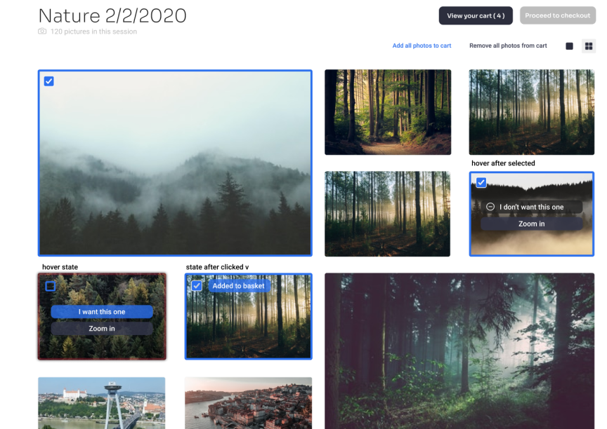Zoom in on the misty lake photo
Image resolution: width=607 pixels, height=429 pixels.
[531, 224]
